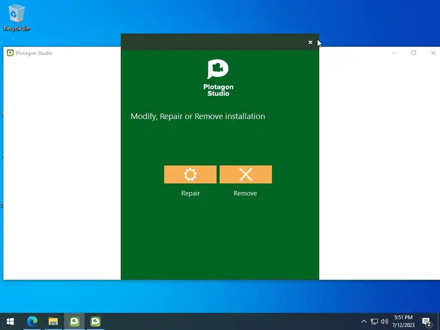
Task: Select first Plotagon taskbar icon
Action: click(74, 321)
